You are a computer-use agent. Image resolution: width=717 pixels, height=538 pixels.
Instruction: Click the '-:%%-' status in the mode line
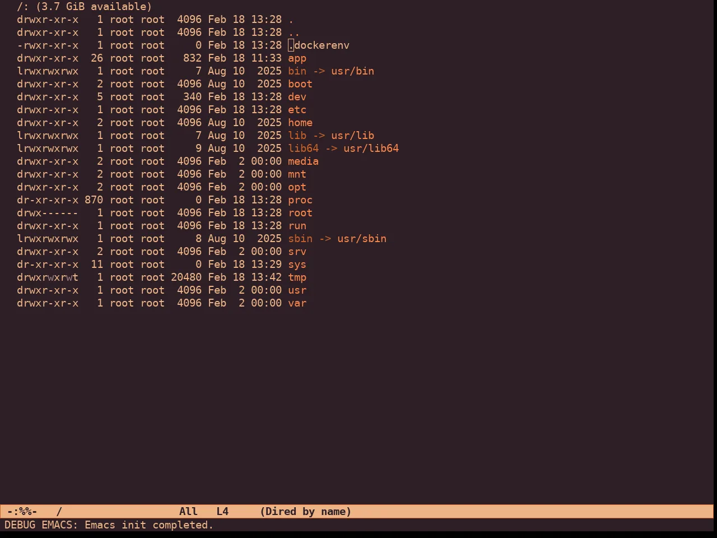point(22,512)
